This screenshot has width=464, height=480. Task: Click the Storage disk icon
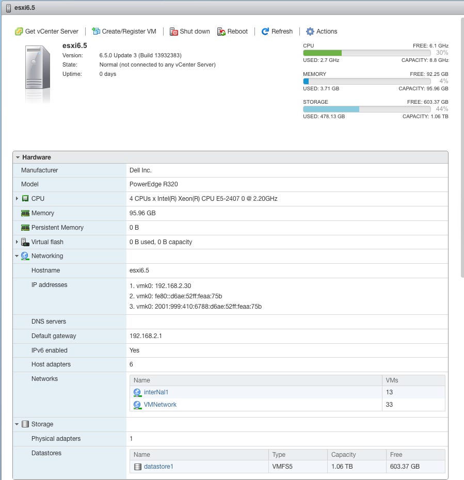[25, 424]
